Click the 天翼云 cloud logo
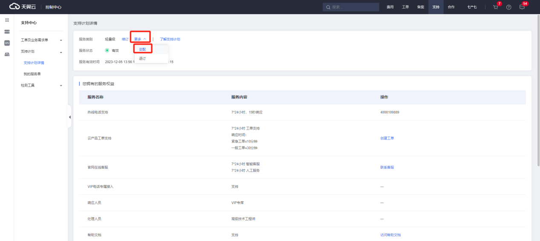Viewport: 540px width, 241px height. [23, 7]
